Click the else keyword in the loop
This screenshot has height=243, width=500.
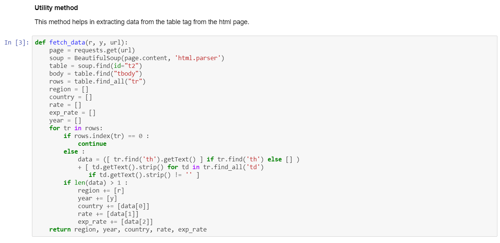[71, 151]
